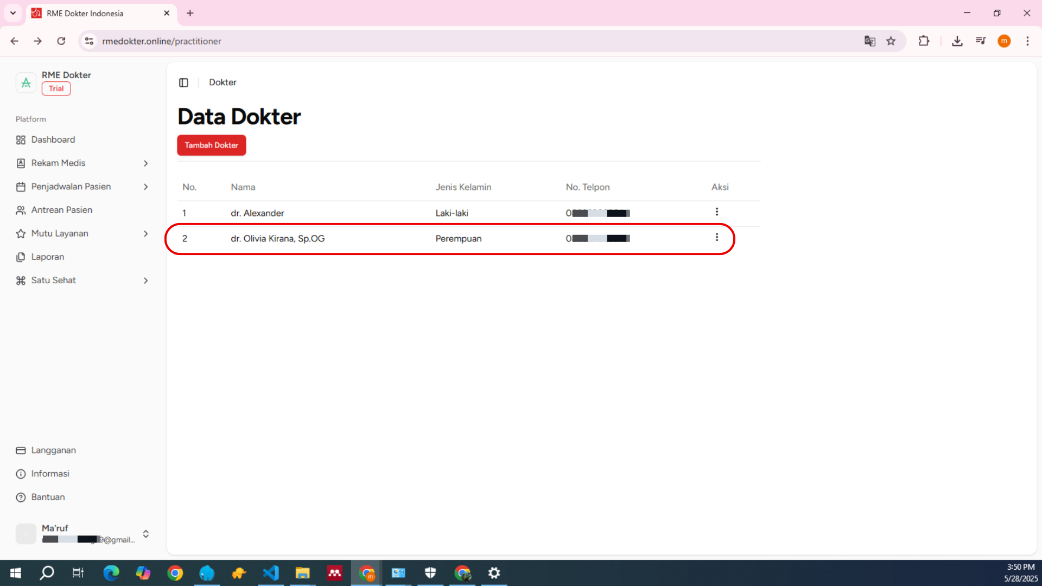Viewport: 1042px width, 586px height.
Task: Bookmark this page with star icon
Action: [x=891, y=41]
